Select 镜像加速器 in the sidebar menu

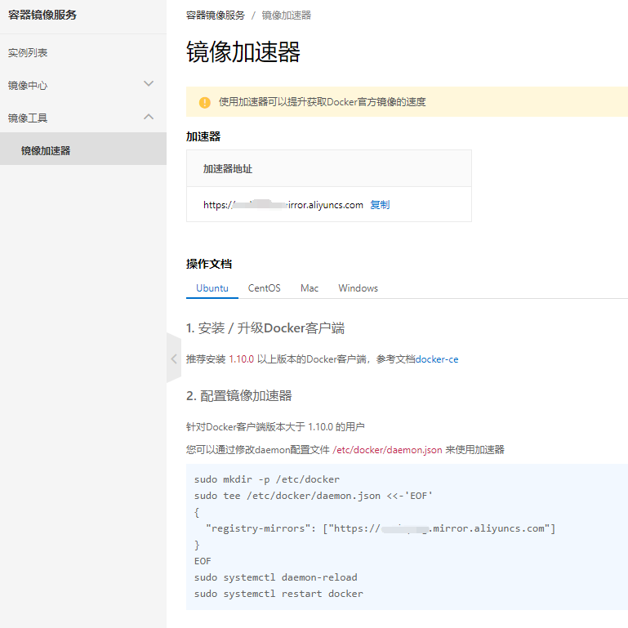(x=46, y=150)
